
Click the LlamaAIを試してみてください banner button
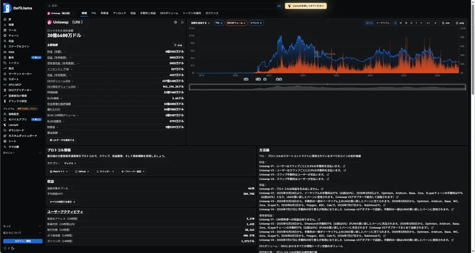pos(306,6)
